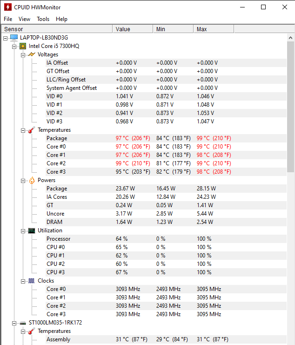Viewport: 295px width, 345px height.
Task: Select the CPU #0 utilization row
Action: [166, 247]
